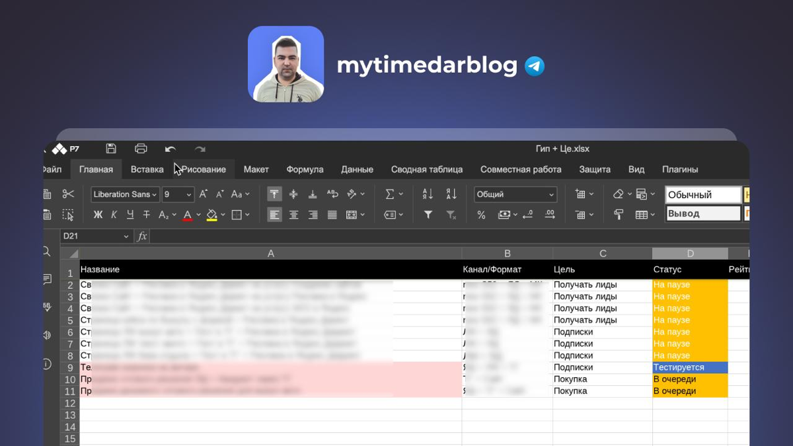Open the Плагины tab
The width and height of the screenshot is (793, 446).
coord(680,169)
